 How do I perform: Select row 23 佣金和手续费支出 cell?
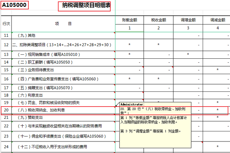click(x=63, y=136)
